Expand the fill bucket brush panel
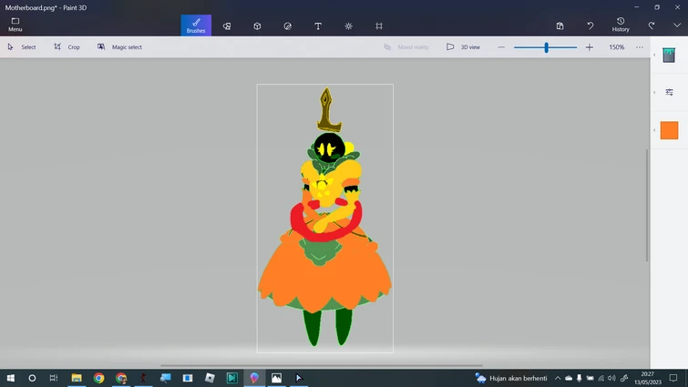The height and width of the screenshot is (387, 688). [x=669, y=56]
